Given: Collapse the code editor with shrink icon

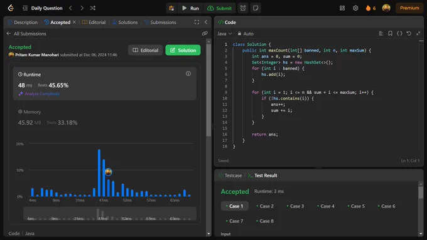Looking at the screenshot, I should click(418, 33).
